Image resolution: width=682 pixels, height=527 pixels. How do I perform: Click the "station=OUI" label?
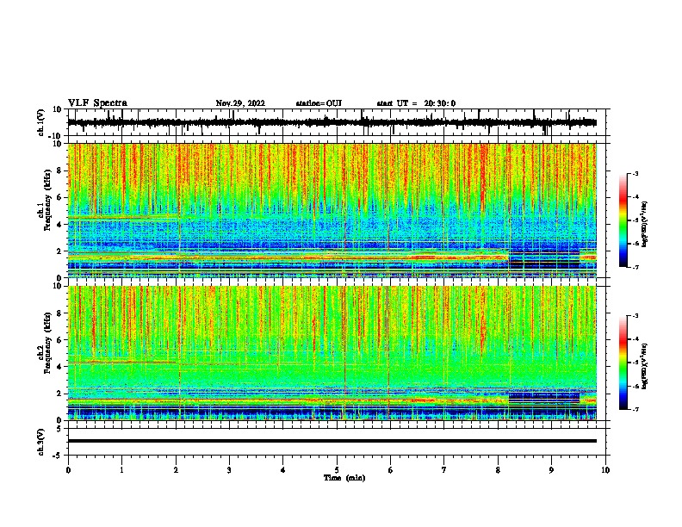tap(319, 103)
